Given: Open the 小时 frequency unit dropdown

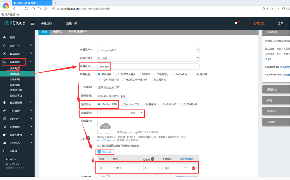Looking at the screenshot, I should tap(136, 113).
